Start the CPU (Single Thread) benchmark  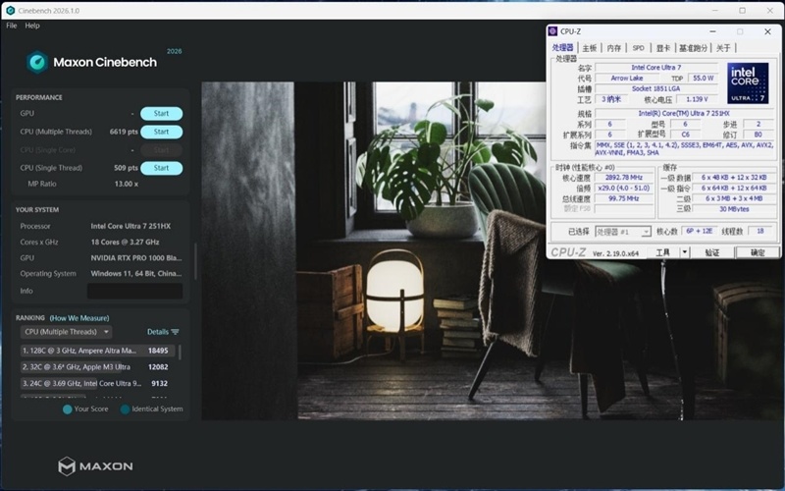tap(161, 168)
